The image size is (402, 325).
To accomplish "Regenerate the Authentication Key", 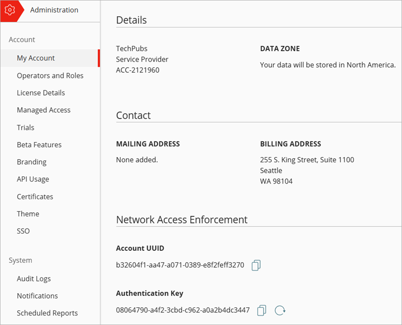I will 280,310.
